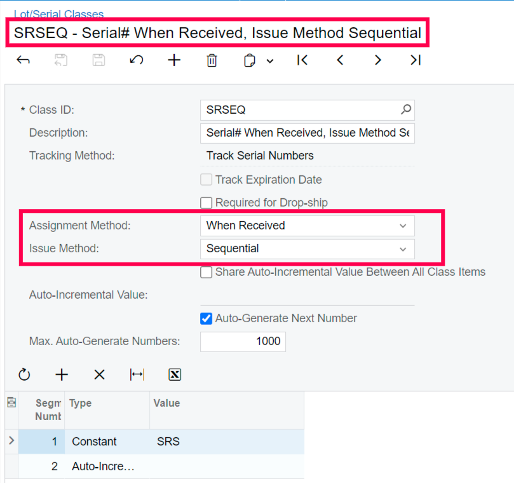This screenshot has width=514, height=483.
Task: Go to the next record
Action: pos(377,60)
